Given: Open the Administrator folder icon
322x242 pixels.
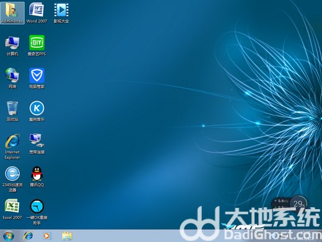Looking at the screenshot, I should 12,12.
